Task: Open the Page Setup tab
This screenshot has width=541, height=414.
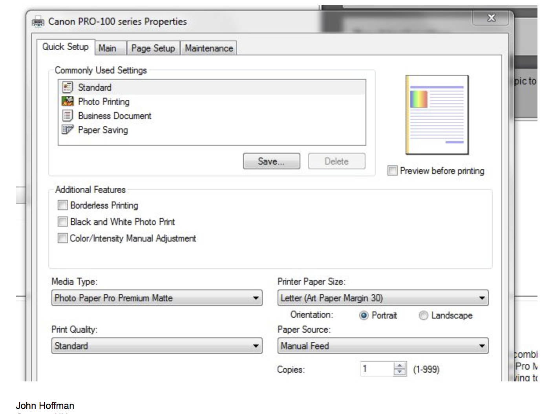Action: point(153,48)
